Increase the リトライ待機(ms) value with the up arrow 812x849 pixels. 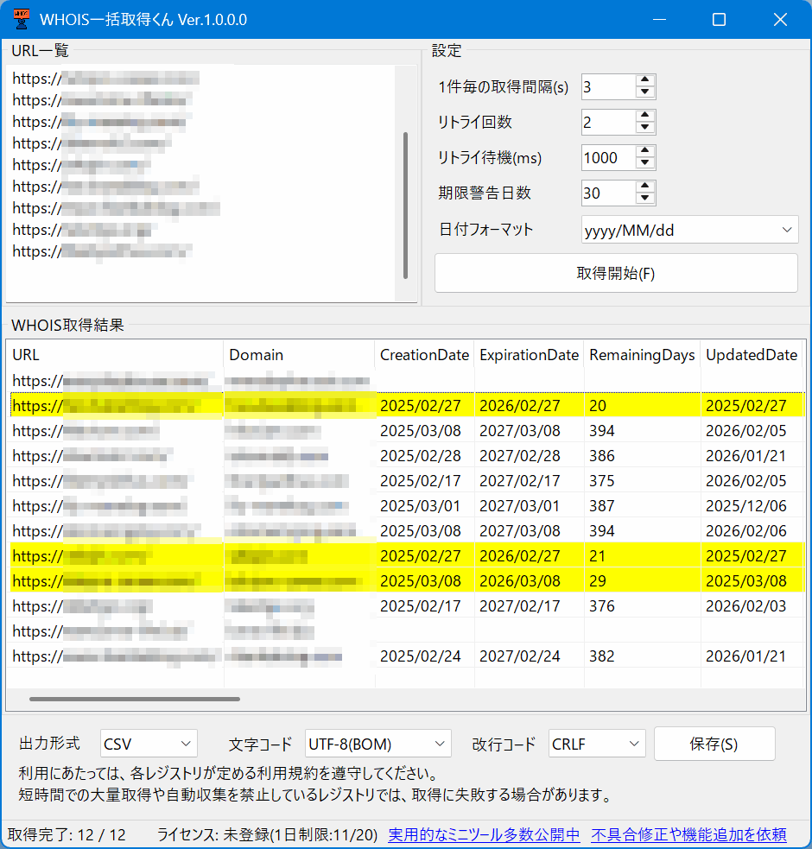[644, 152]
